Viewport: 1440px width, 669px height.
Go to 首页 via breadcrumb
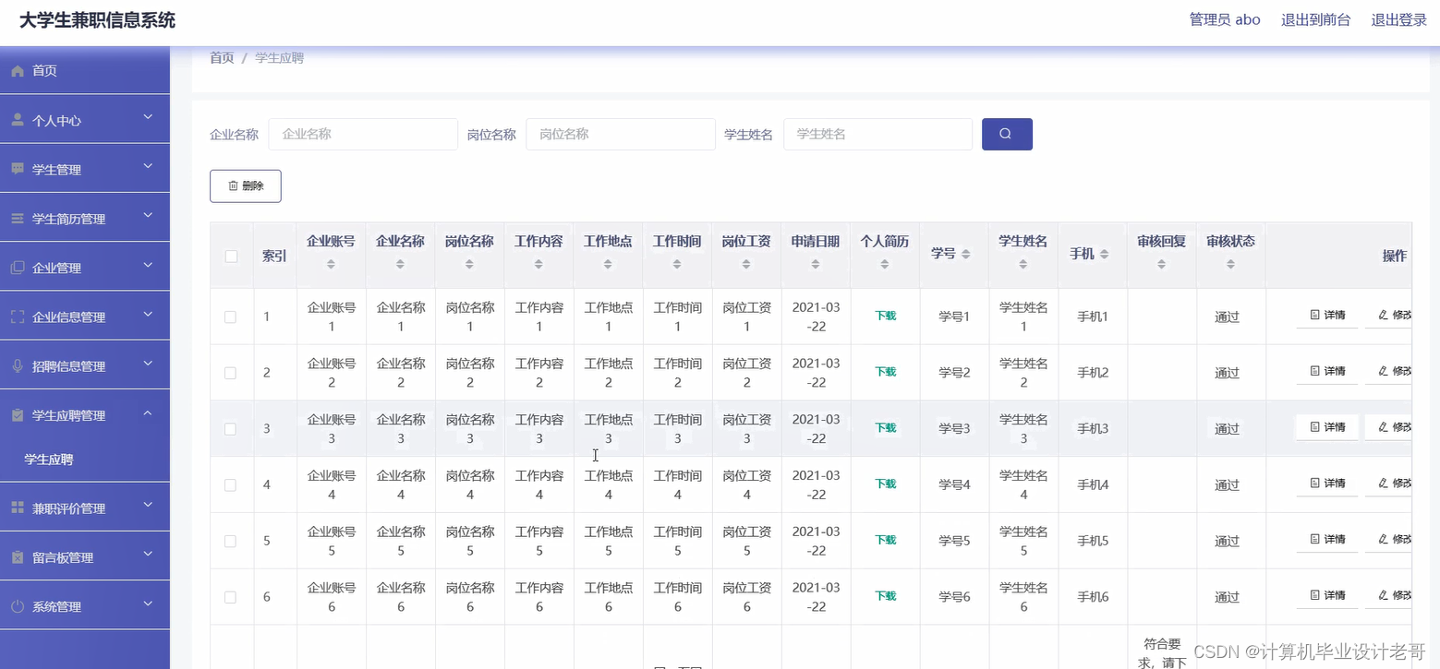coord(222,57)
